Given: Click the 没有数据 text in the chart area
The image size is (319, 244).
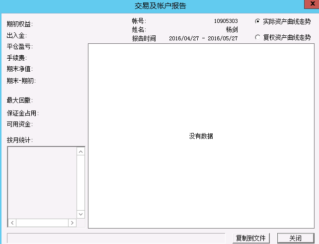Looking at the screenshot, I should tap(201, 136).
